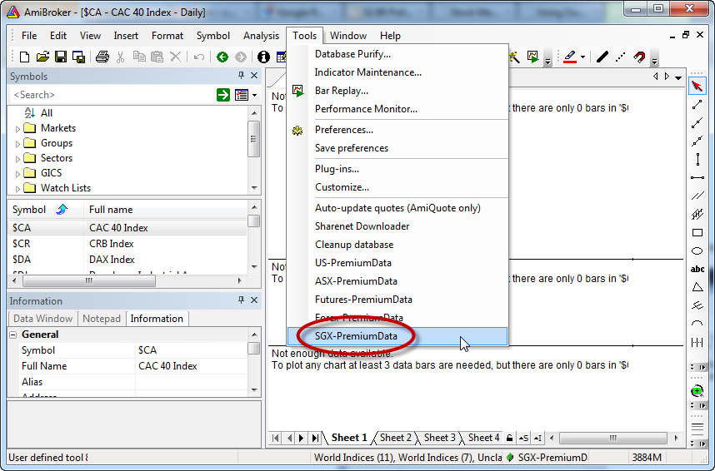This screenshot has height=471, width=715.
Task: Click the red magnet snap icon
Action: point(639,57)
